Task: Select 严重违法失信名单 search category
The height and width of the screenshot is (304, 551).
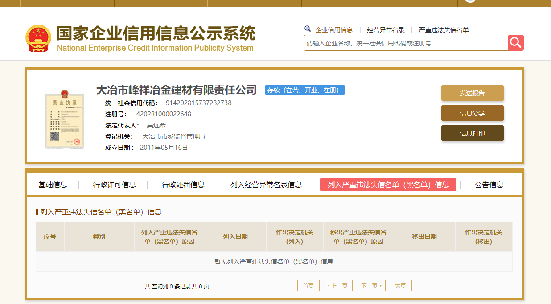Action: [x=444, y=30]
